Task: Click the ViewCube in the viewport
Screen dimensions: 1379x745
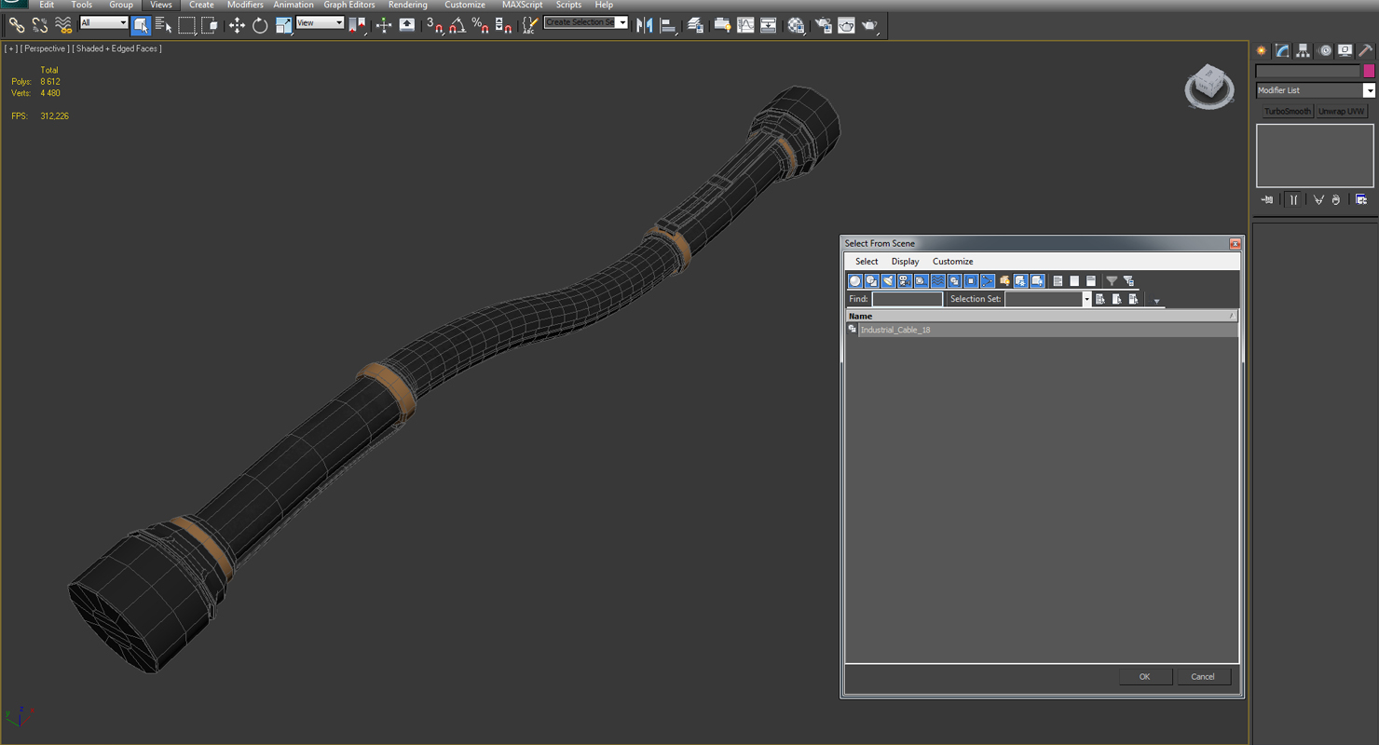Action: coord(1209,87)
